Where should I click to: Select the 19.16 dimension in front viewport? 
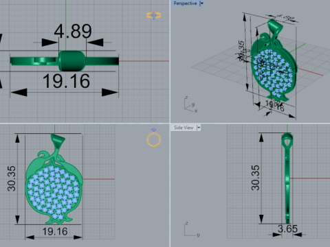pos(55,232)
